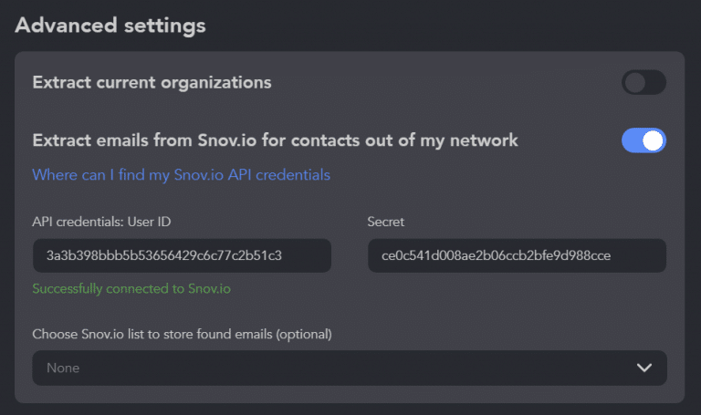Click the Advanced settings heading
Screen dimensions: 701x415
point(110,25)
